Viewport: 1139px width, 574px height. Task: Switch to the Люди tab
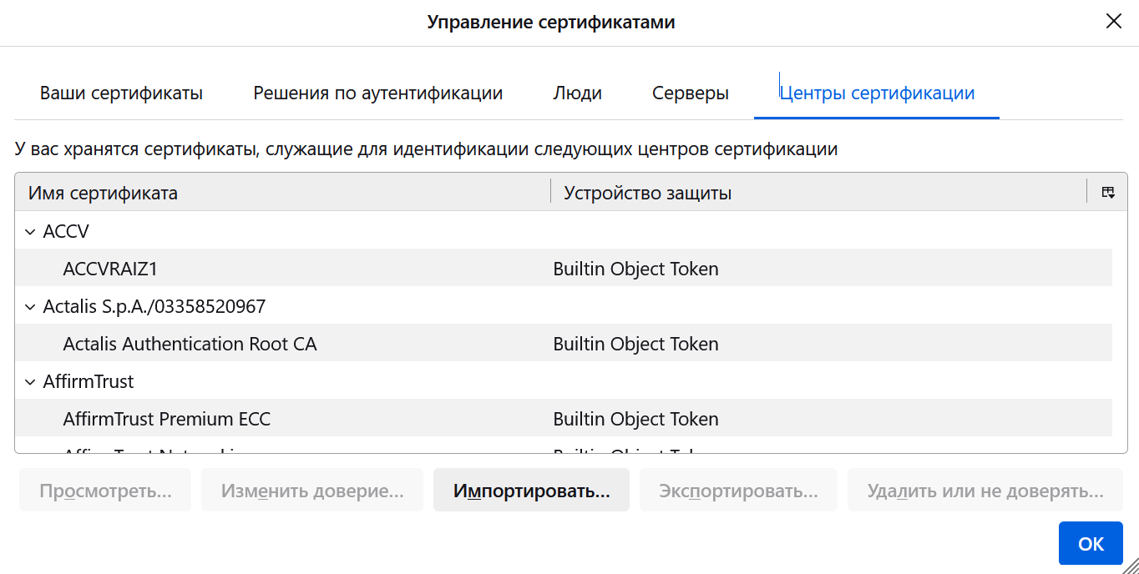click(x=577, y=93)
